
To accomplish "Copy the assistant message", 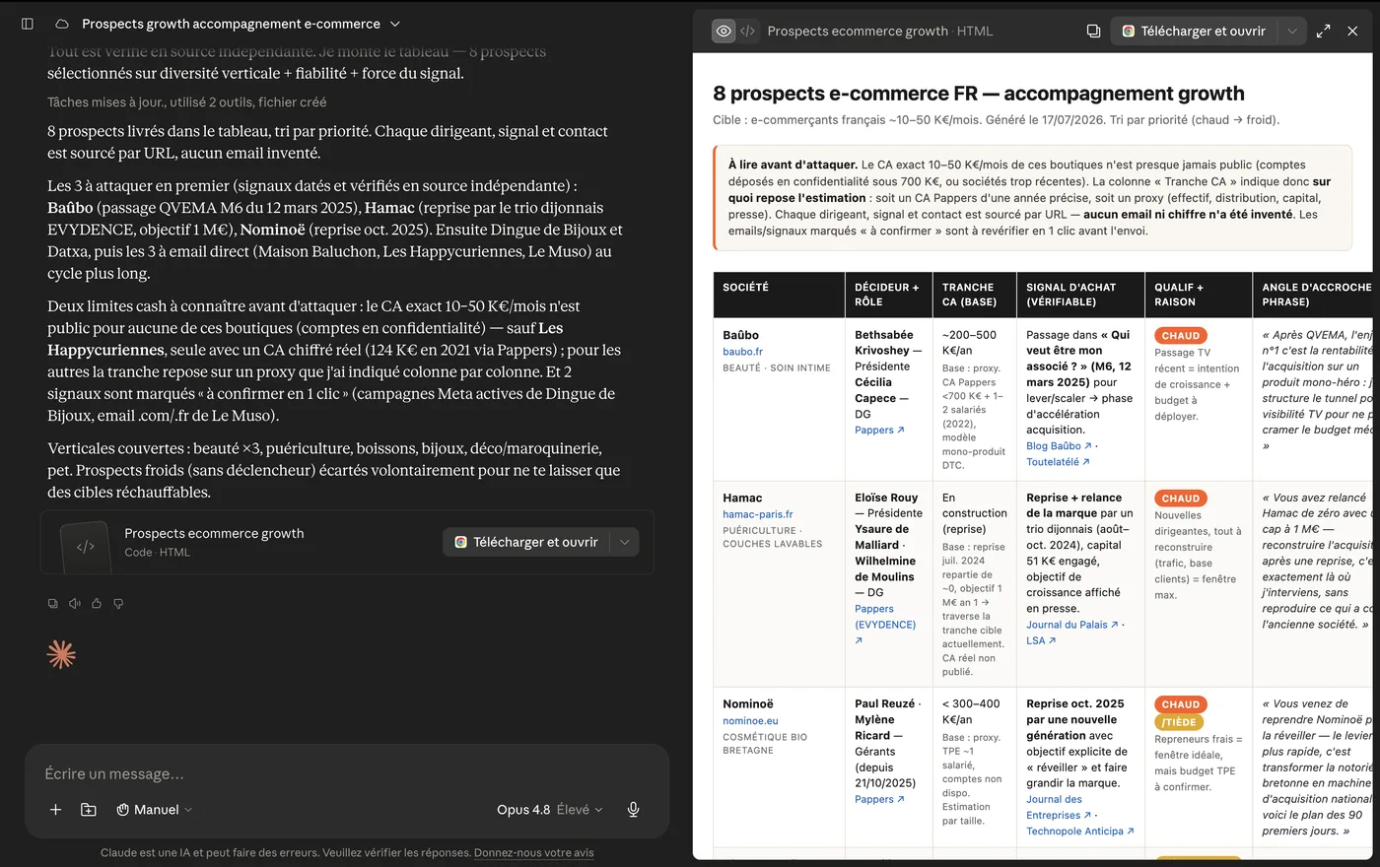I will (53, 603).
